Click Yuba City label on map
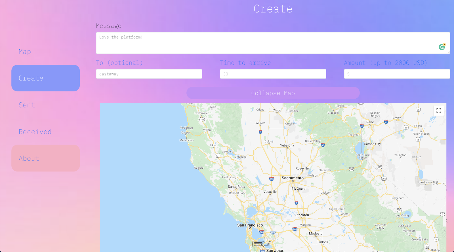 pos(287,145)
